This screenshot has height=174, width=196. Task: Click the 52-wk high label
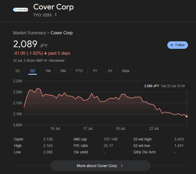(142, 139)
